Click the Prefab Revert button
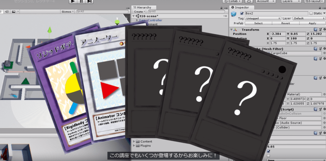The width and height of the screenshot is (326, 161). pos(286,23)
